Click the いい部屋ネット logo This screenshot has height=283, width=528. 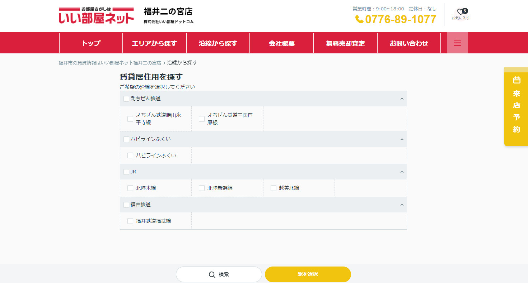click(x=96, y=15)
